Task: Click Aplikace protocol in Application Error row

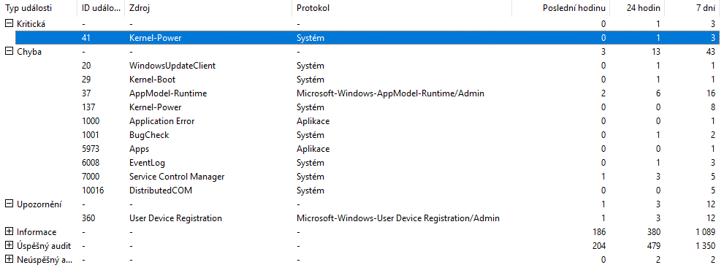Action: [313, 121]
